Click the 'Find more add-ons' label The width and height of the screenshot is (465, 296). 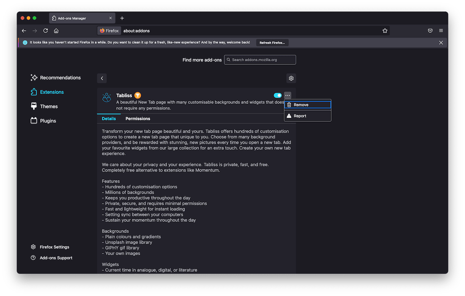(x=202, y=60)
